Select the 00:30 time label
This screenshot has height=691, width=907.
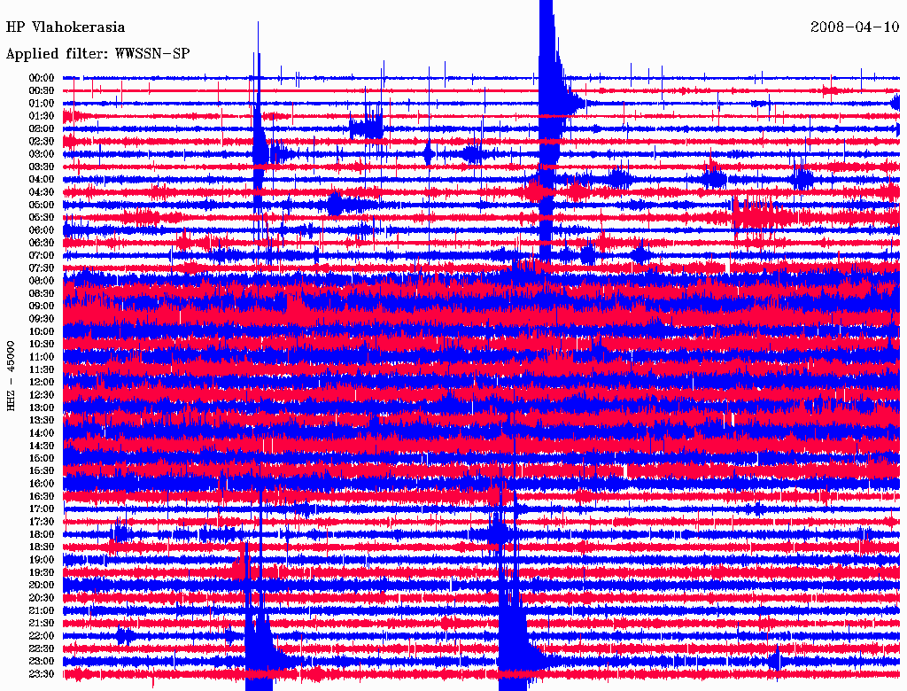(x=42, y=90)
